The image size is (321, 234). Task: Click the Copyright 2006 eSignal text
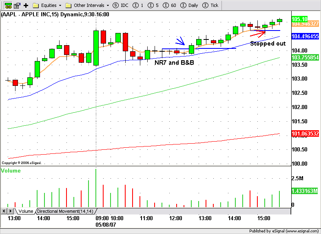coord(22,163)
